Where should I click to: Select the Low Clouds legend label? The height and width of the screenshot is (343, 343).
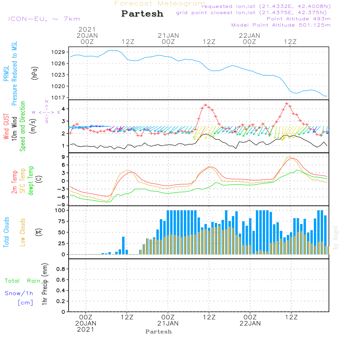(23, 232)
